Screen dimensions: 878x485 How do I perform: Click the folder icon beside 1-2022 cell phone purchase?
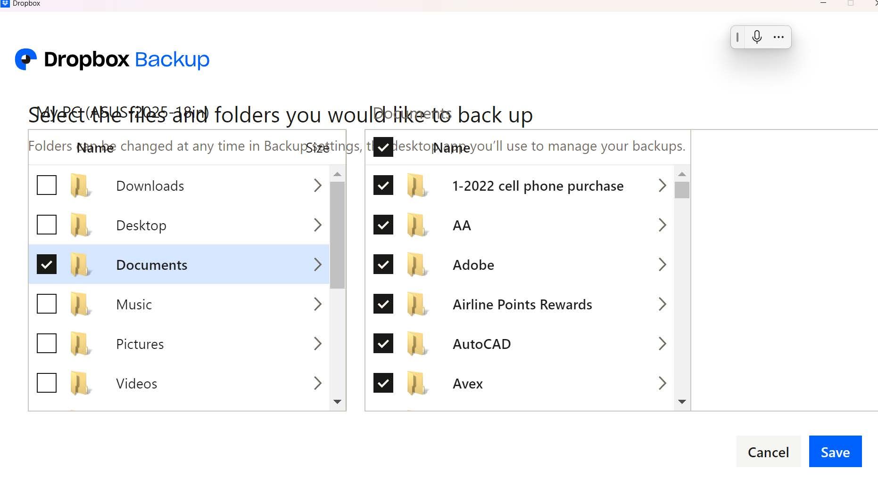[x=417, y=186]
